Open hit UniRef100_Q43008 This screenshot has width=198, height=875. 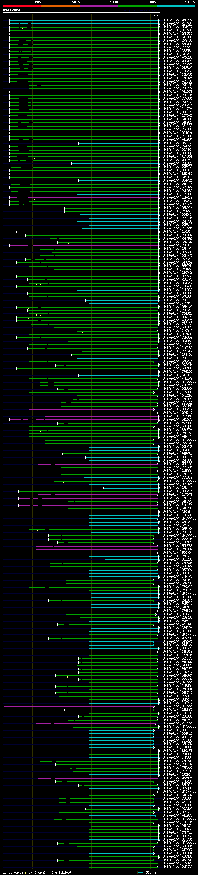coord(178,37)
